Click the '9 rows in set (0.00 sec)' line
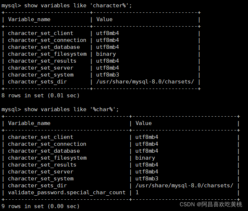This screenshot has height=211, width=248. (40, 206)
